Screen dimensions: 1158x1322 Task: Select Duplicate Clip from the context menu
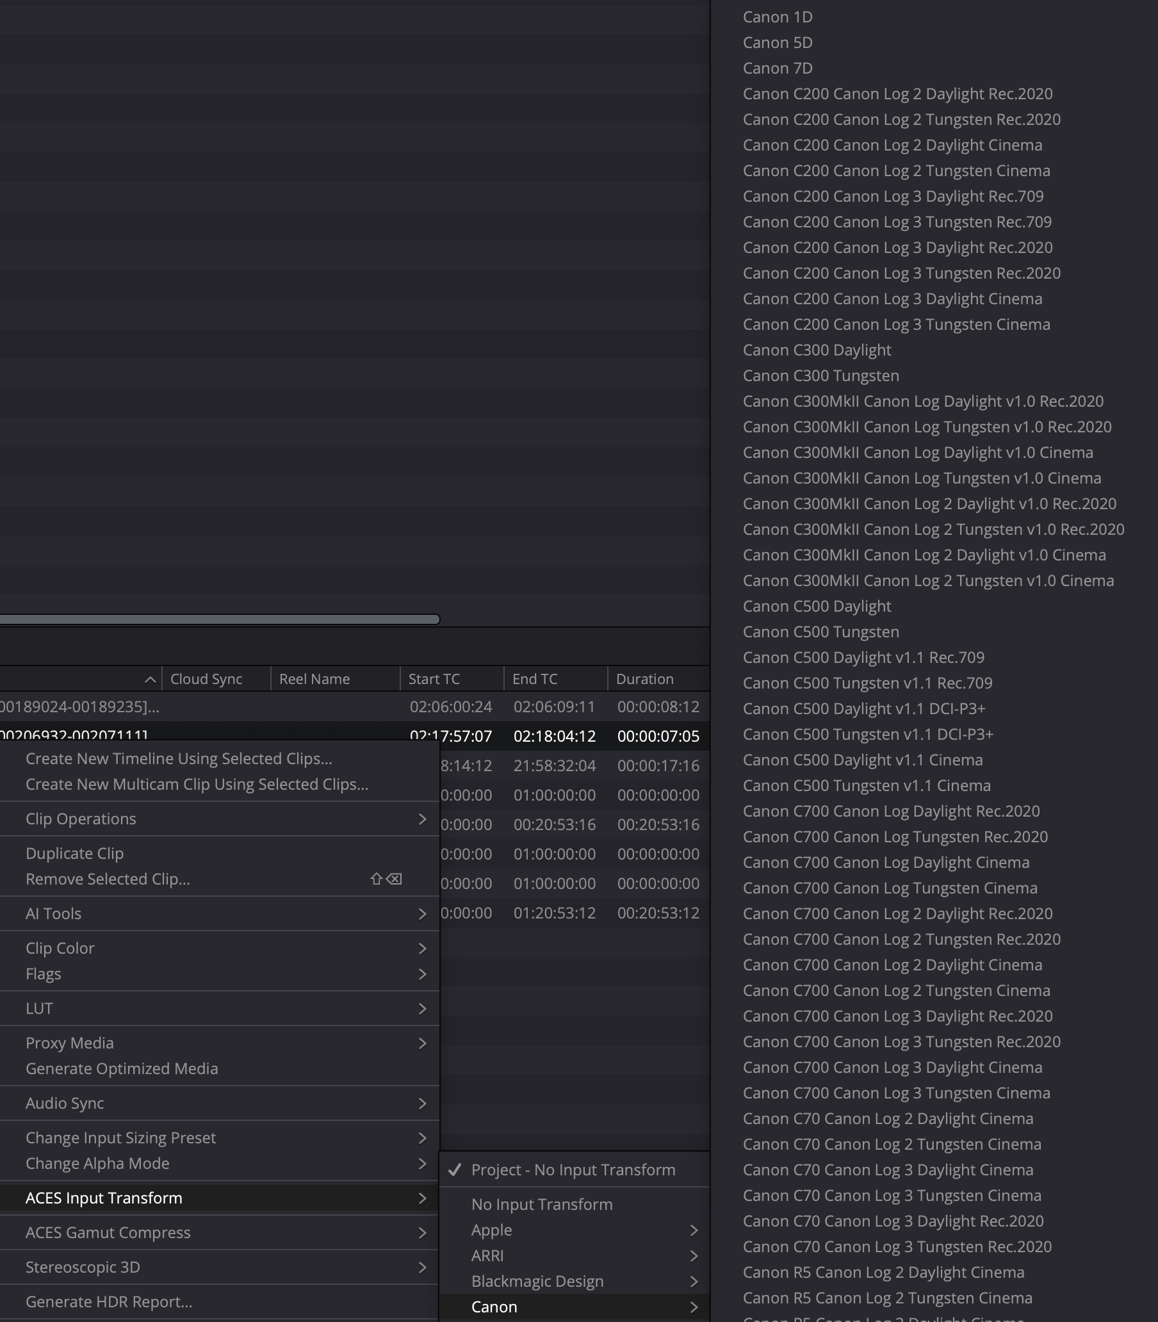(219, 853)
